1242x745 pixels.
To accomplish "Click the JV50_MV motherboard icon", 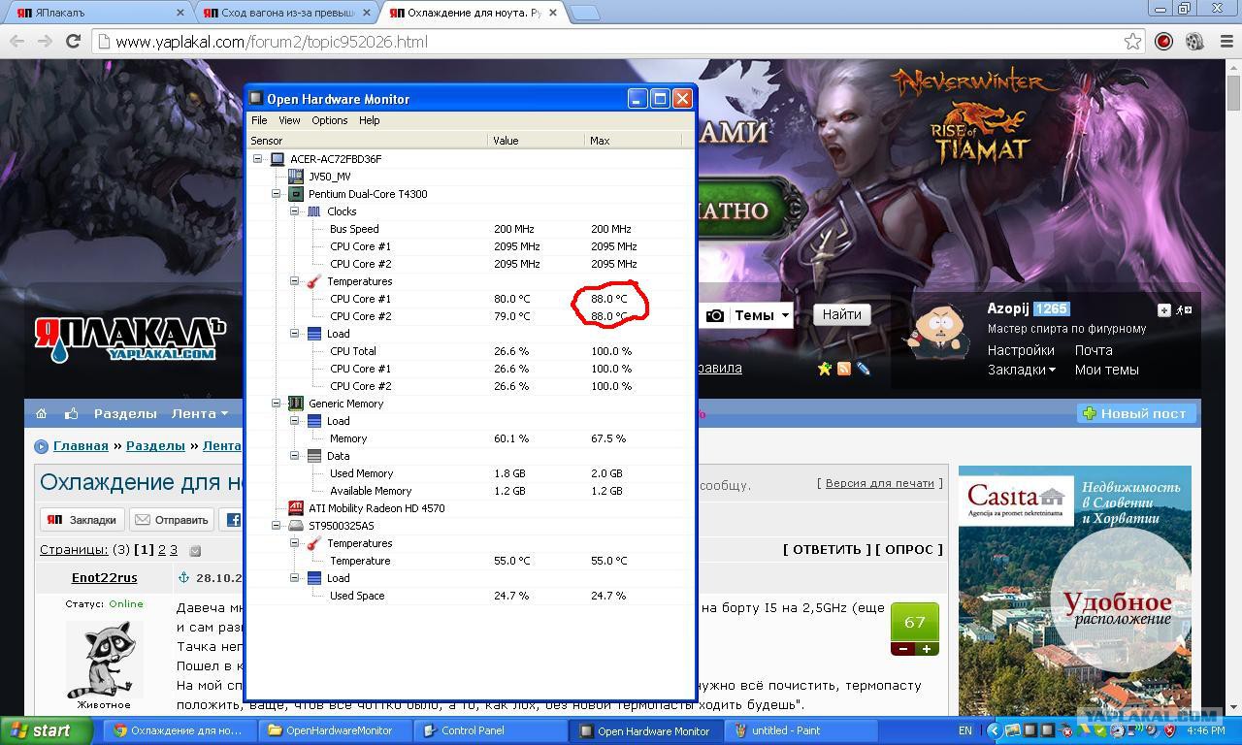I will [296, 177].
